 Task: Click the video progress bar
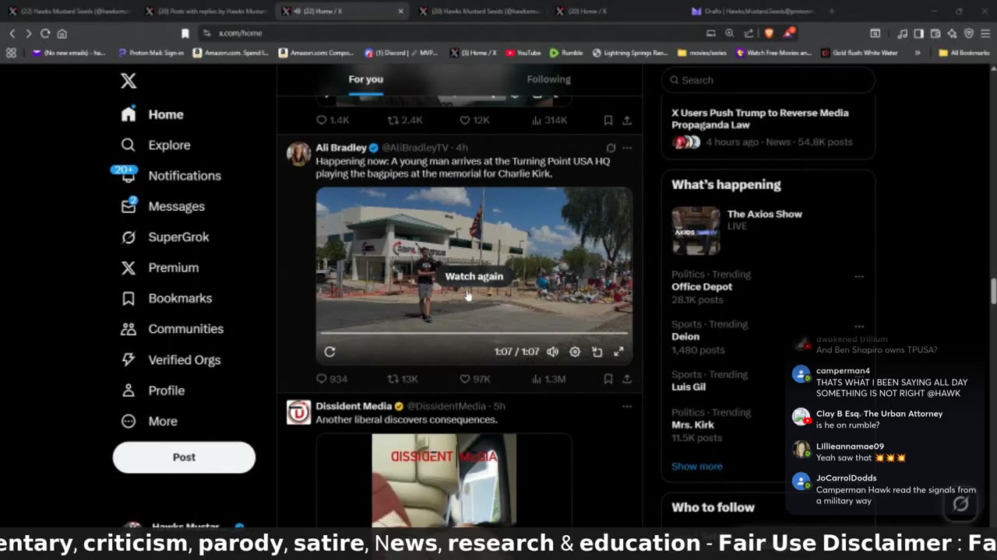474,333
